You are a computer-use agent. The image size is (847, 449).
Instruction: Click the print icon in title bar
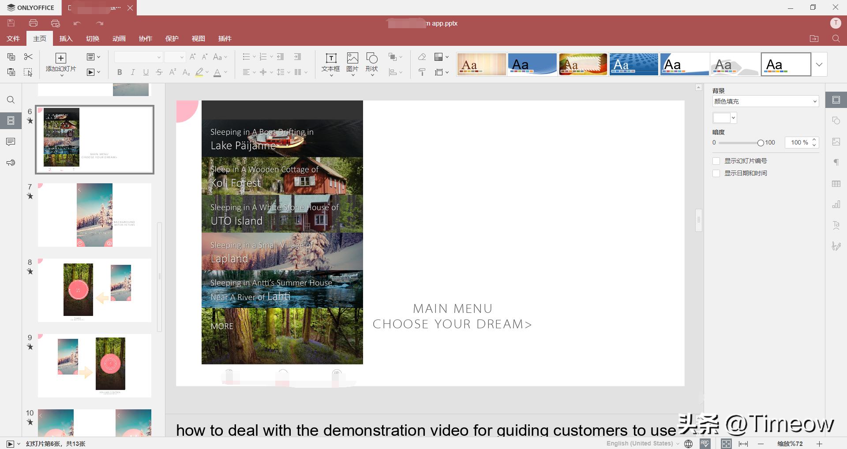pos(33,23)
